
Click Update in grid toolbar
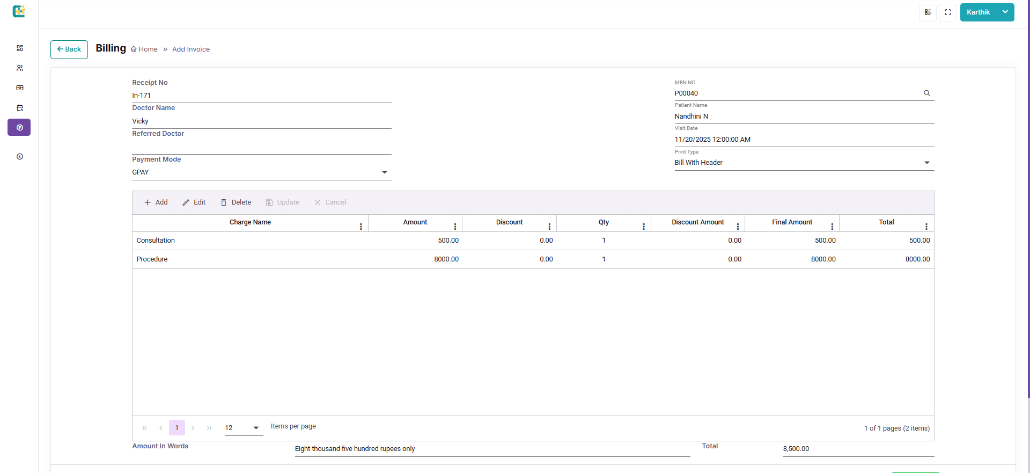coord(283,202)
